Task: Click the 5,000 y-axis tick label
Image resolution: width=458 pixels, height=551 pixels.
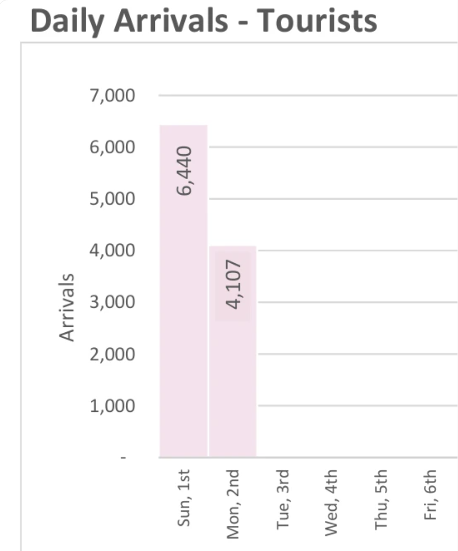Action: pyautogui.click(x=112, y=199)
